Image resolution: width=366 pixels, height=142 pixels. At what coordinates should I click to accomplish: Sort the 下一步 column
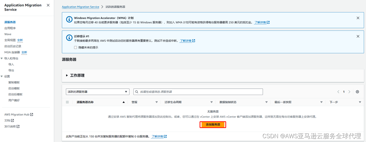[x=360, y=102]
